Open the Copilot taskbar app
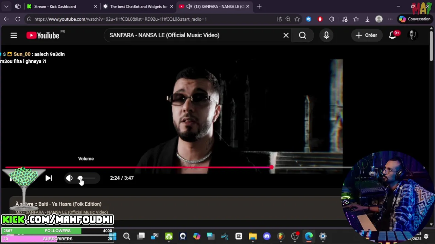The image size is (435, 244). (197, 236)
